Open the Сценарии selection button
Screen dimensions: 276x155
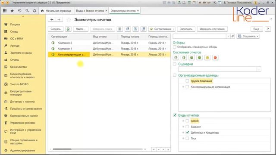[x=259, y=69]
